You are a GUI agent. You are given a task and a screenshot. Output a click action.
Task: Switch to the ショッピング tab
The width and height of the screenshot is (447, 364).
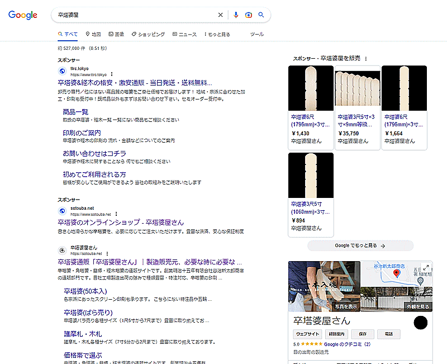point(148,34)
